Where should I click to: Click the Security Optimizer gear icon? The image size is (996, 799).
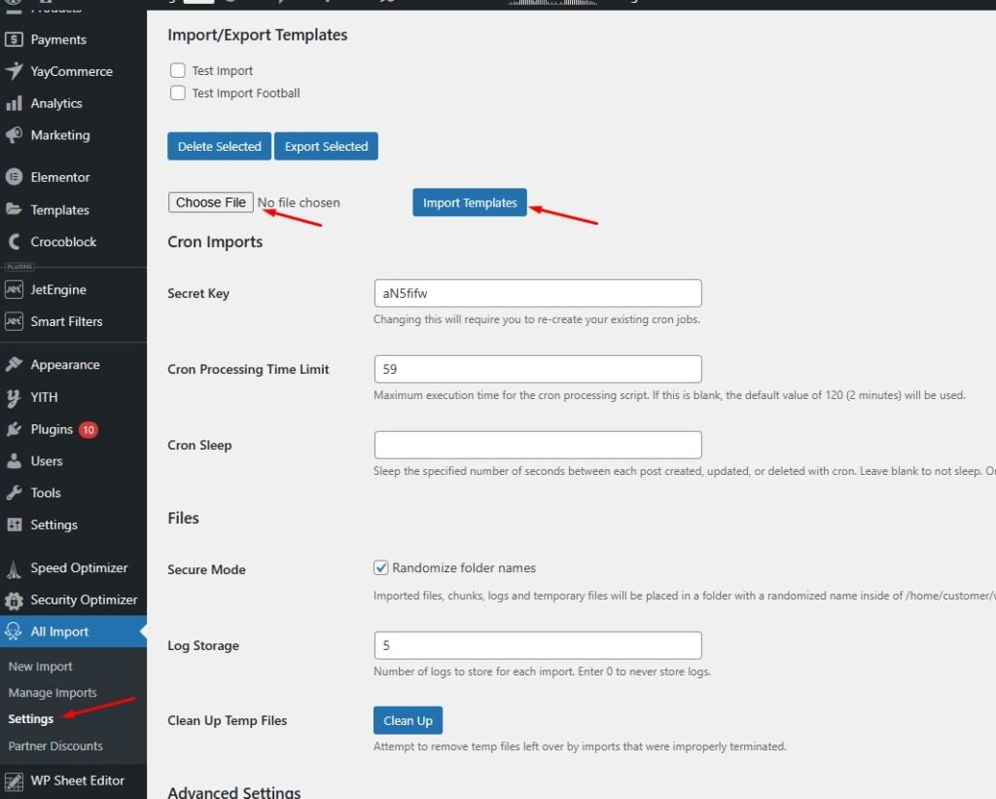tap(14, 600)
